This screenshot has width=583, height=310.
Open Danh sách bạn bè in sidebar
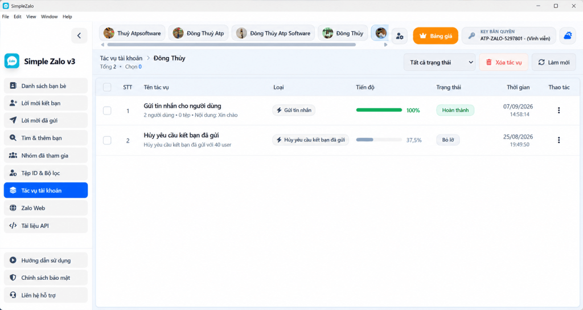click(x=46, y=86)
